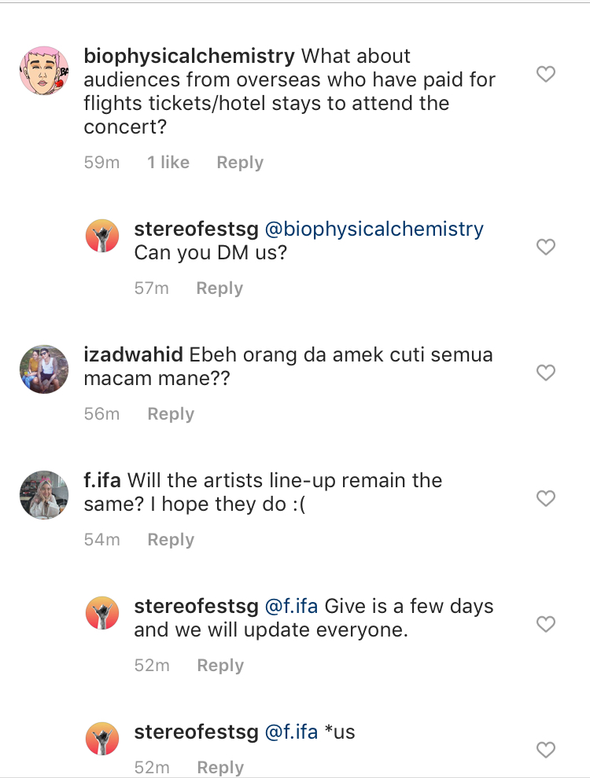
Task: Open biophysicalchemistry's profile picture
Action: tap(44, 71)
